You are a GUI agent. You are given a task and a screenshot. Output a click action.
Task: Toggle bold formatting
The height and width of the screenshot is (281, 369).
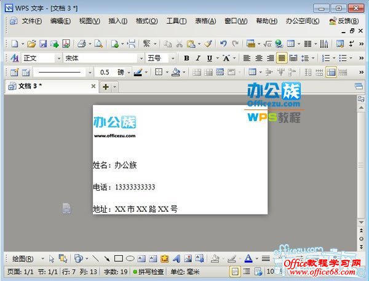coord(186,58)
